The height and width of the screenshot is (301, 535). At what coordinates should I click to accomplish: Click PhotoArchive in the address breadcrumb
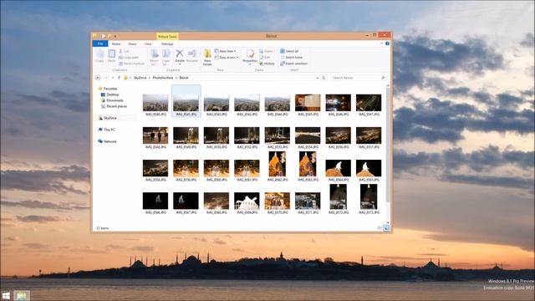(x=163, y=78)
